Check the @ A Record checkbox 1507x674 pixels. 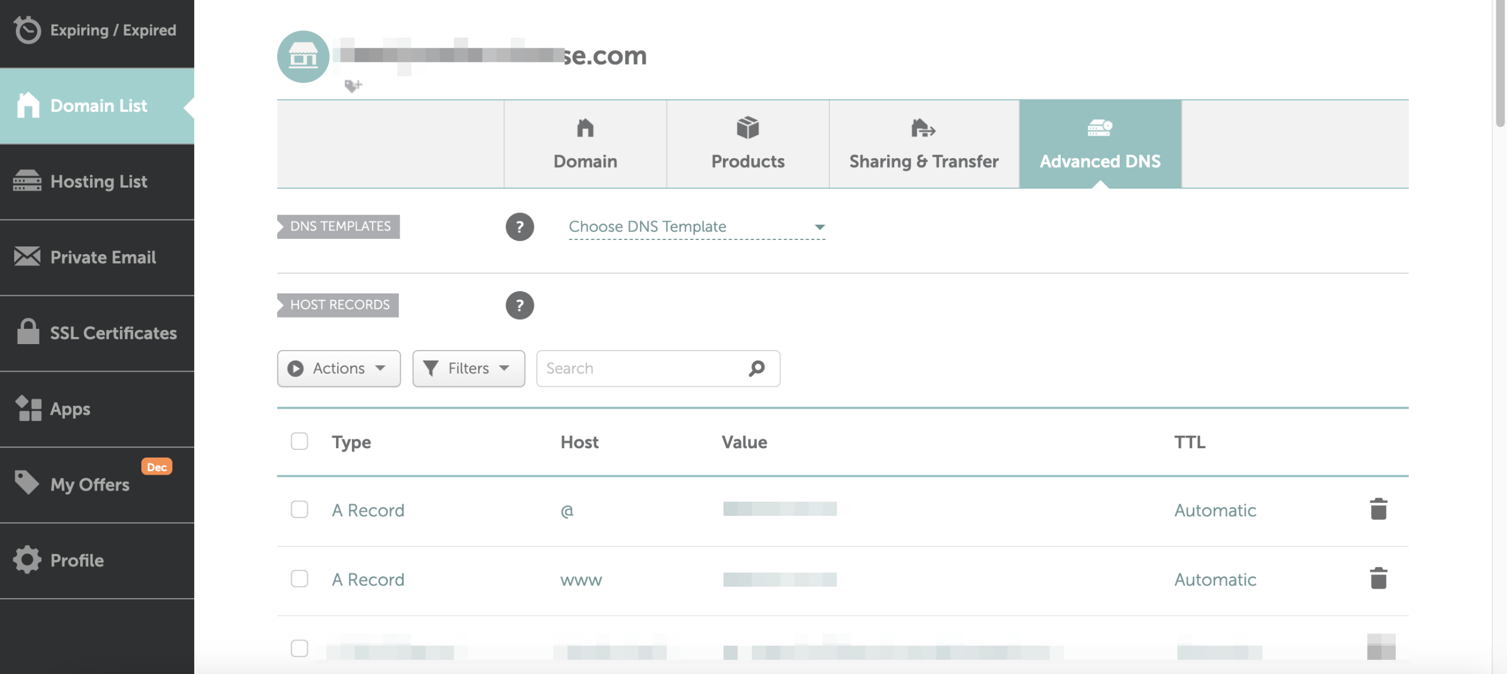tap(299, 509)
